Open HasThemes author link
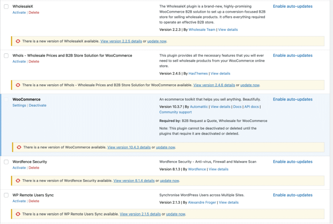The width and height of the screenshot is (333, 224). [x=198, y=74]
